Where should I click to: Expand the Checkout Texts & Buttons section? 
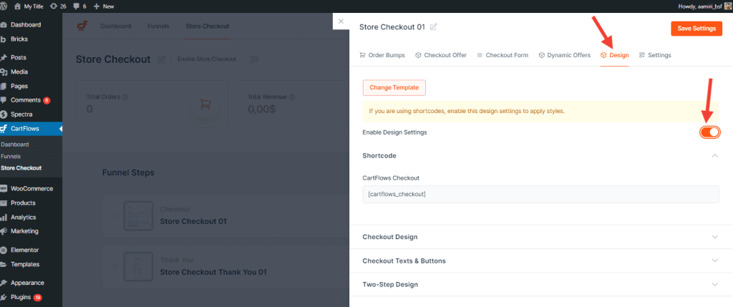541,260
